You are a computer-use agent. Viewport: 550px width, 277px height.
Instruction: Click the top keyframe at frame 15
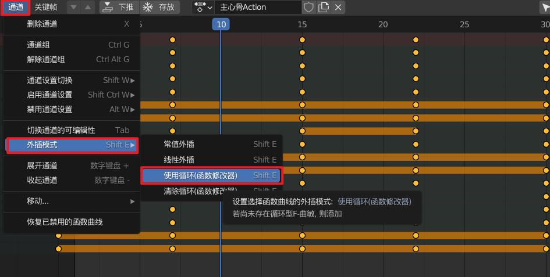[302, 39]
